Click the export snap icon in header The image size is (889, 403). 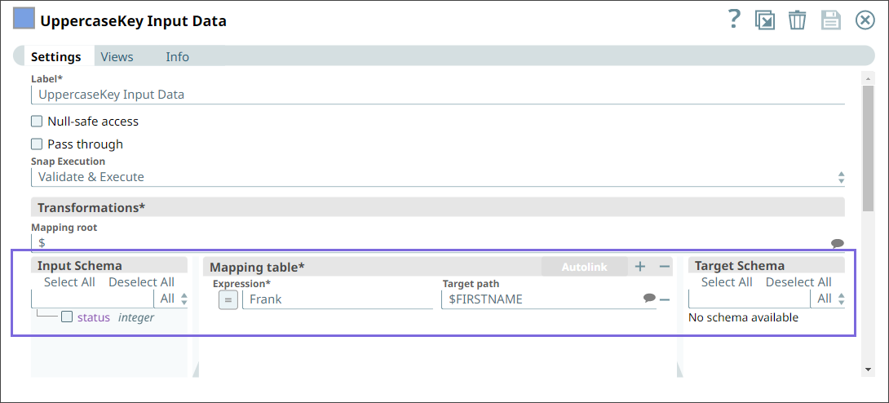(765, 20)
